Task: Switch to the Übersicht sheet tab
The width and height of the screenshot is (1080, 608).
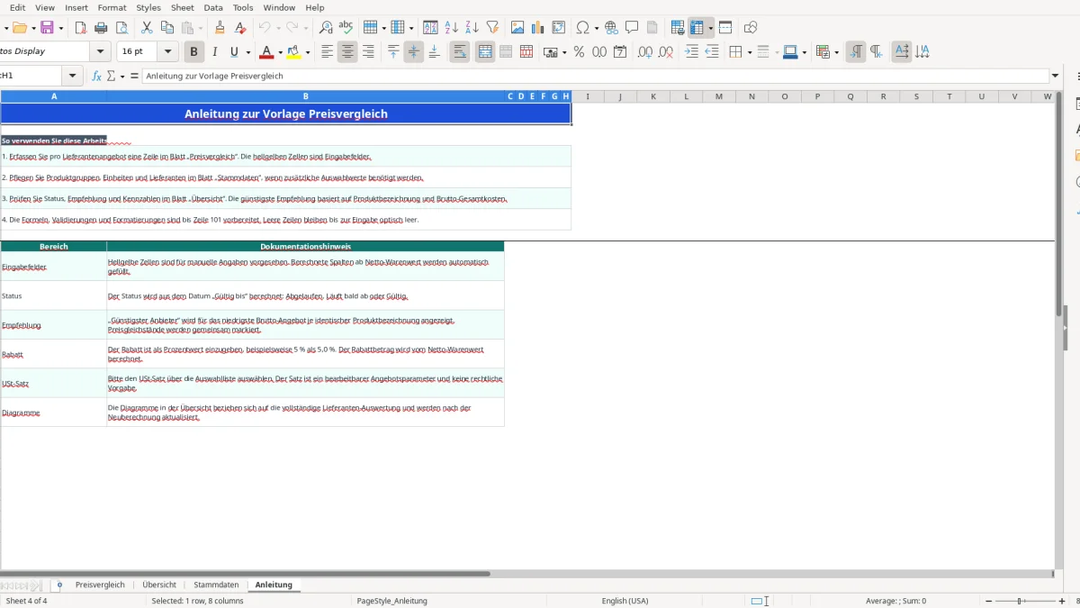Action: (x=159, y=585)
